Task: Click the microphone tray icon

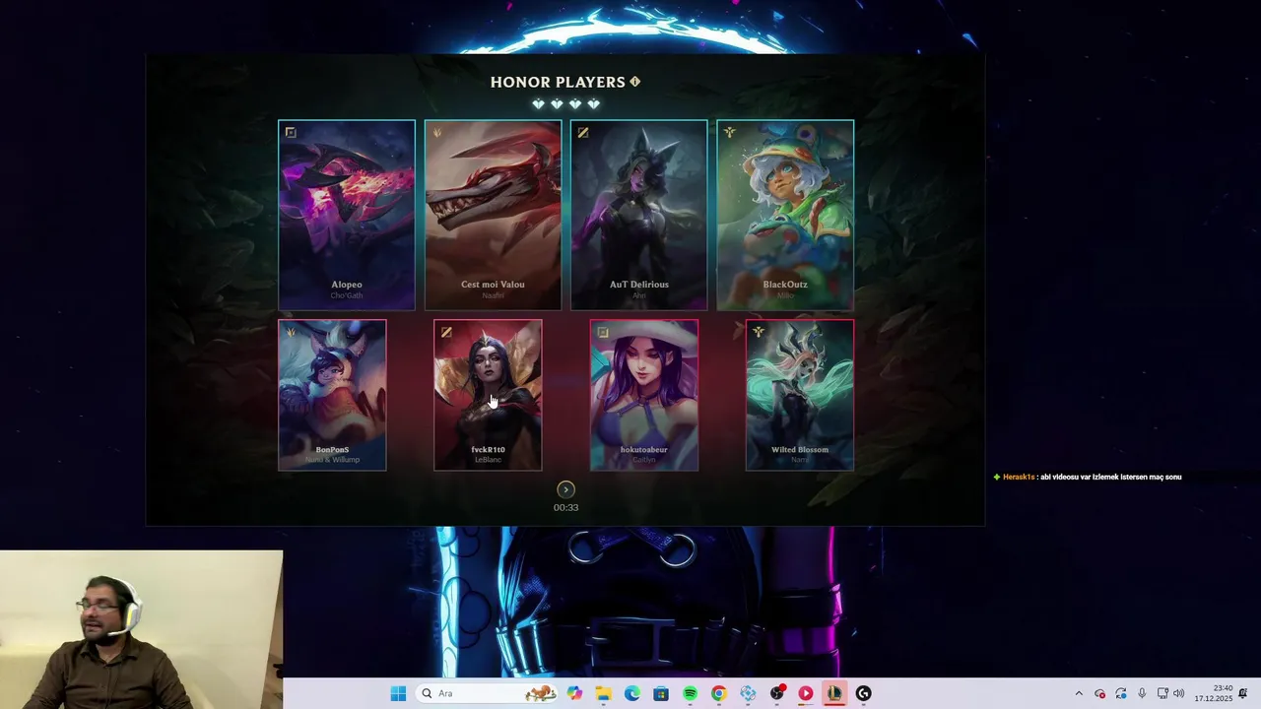Action: 1142,693
